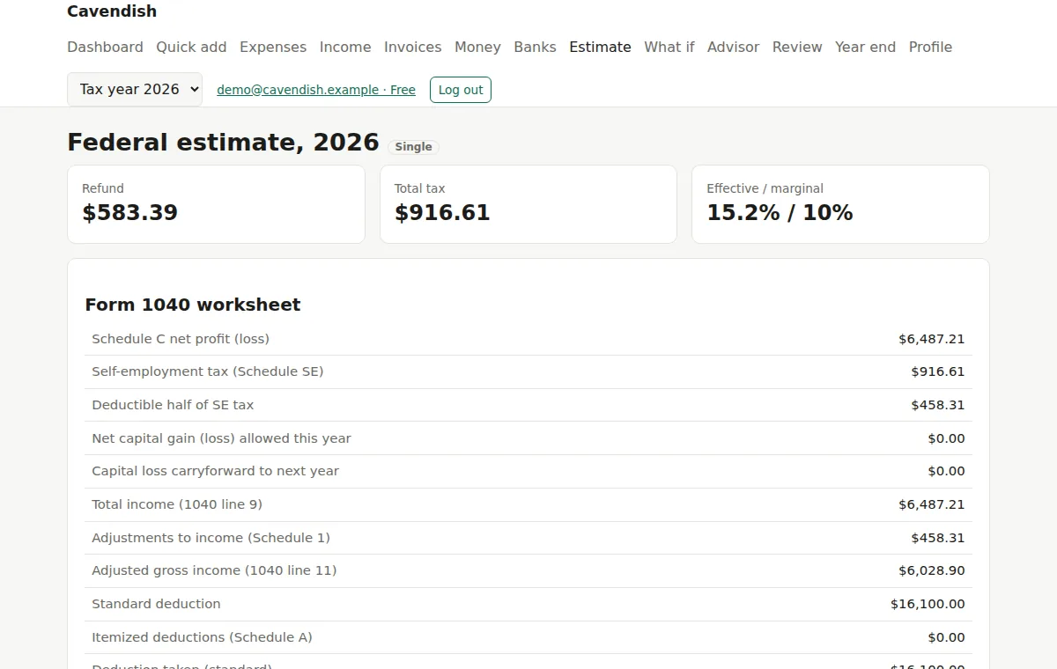The height and width of the screenshot is (669, 1057).
Task: Click the Standard deduction label
Action: coord(156,604)
